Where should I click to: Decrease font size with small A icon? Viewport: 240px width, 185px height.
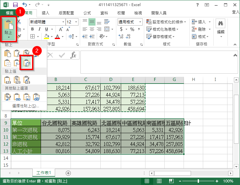click(68, 29)
